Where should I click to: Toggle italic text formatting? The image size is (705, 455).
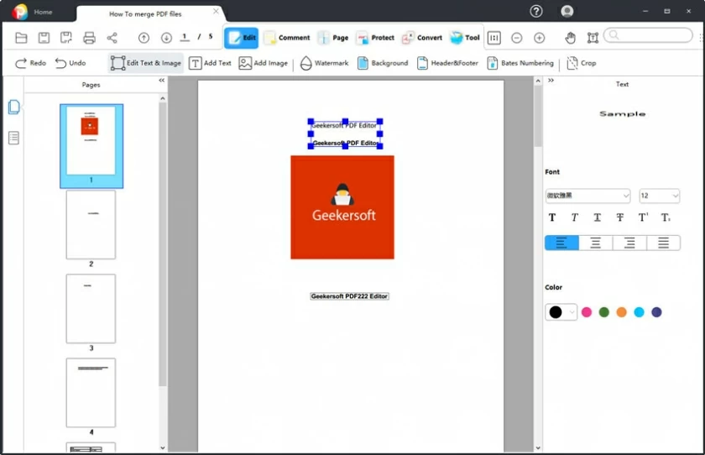575,217
